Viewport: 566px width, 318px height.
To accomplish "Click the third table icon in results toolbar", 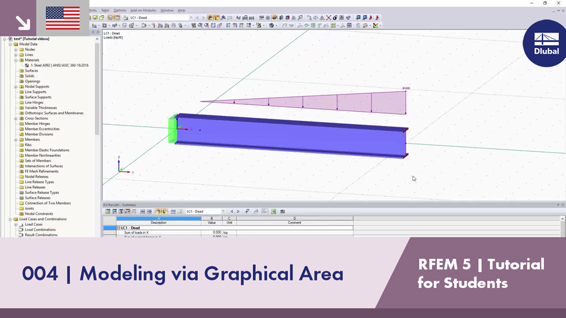I will coord(121,211).
